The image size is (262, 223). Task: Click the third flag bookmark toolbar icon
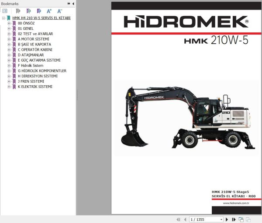tap(39, 11)
